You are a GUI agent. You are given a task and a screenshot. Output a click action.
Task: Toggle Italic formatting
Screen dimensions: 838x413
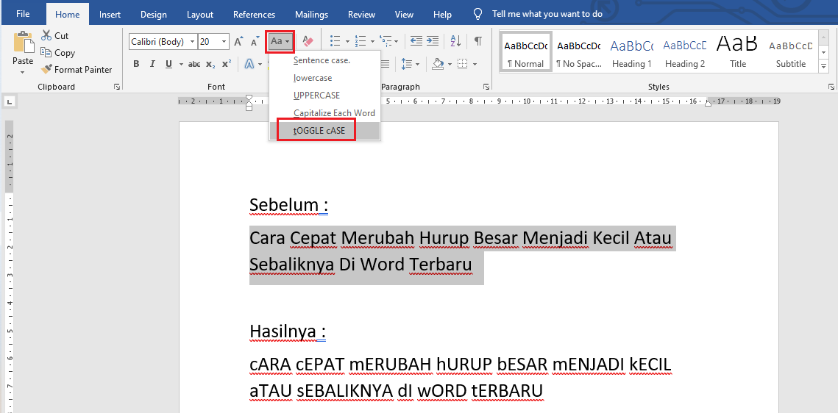[x=152, y=64]
